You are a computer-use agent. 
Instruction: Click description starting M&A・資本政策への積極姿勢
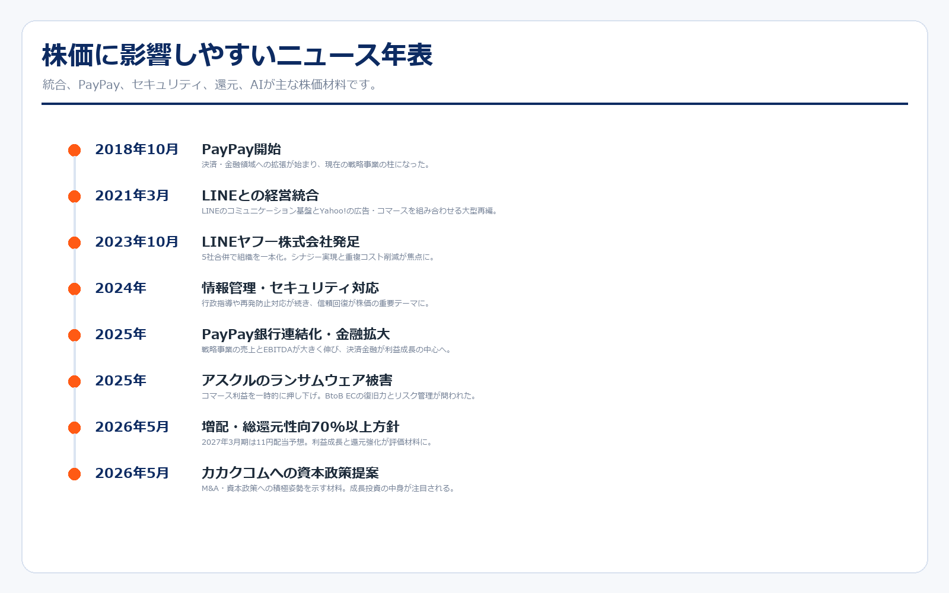[x=328, y=488]
